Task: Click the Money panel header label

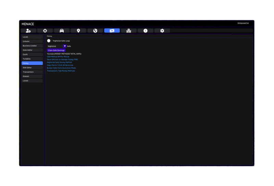Action: pyautogui.click(x=49, y=36)
